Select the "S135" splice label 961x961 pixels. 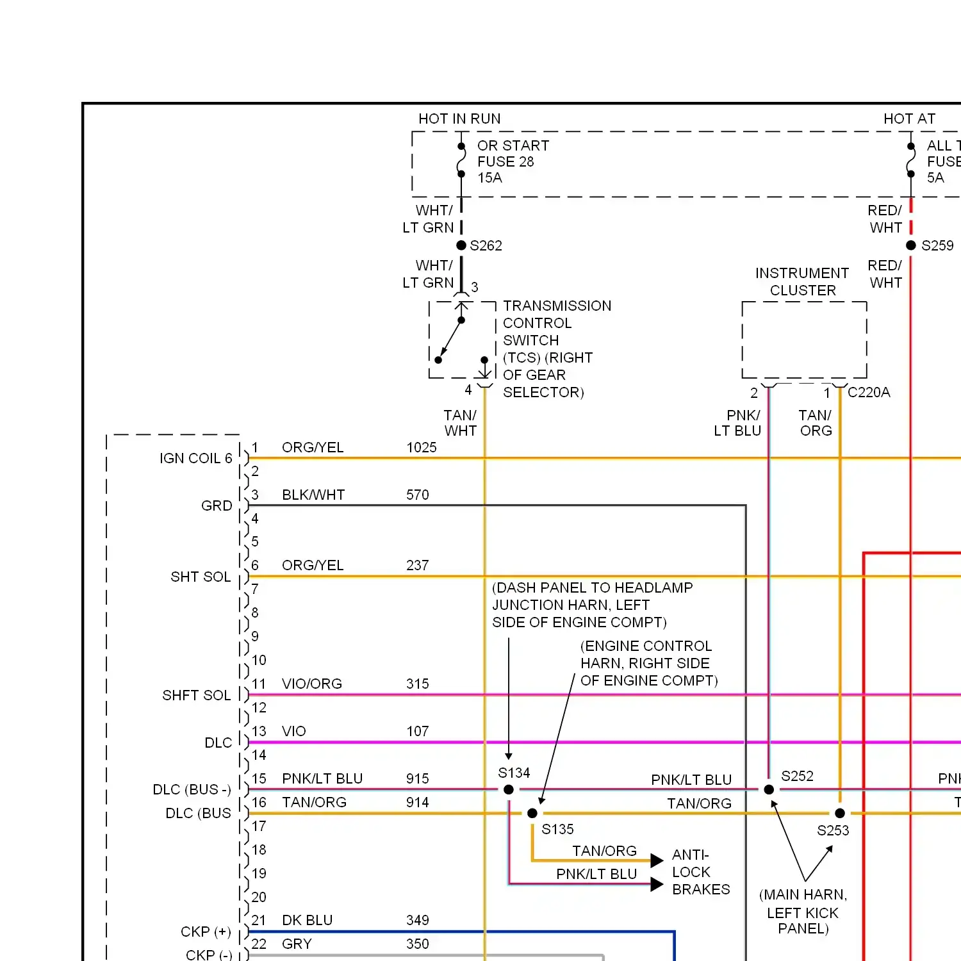(x=557, y=829)
